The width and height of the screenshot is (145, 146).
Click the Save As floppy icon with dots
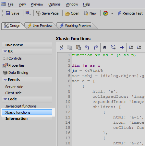point(28,13)
